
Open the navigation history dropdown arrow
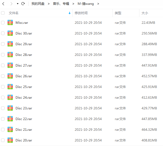pyautogui.click(x=17, y=4)
